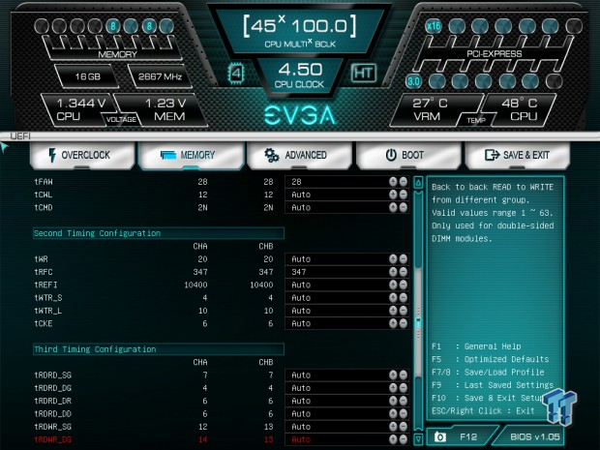600x450 pixels.
Task: Click plus button on tRDRD_SG row
Action: 393,375
